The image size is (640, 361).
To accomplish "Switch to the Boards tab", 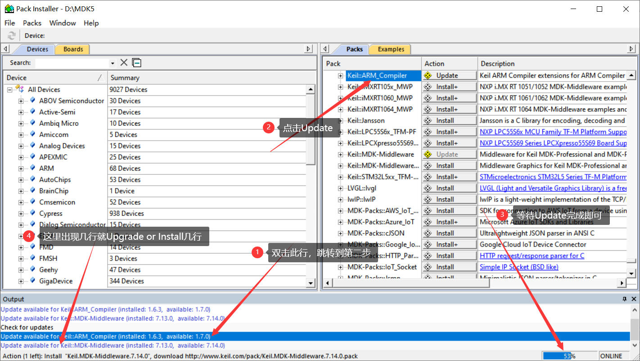I will click(x=73, y=49).
